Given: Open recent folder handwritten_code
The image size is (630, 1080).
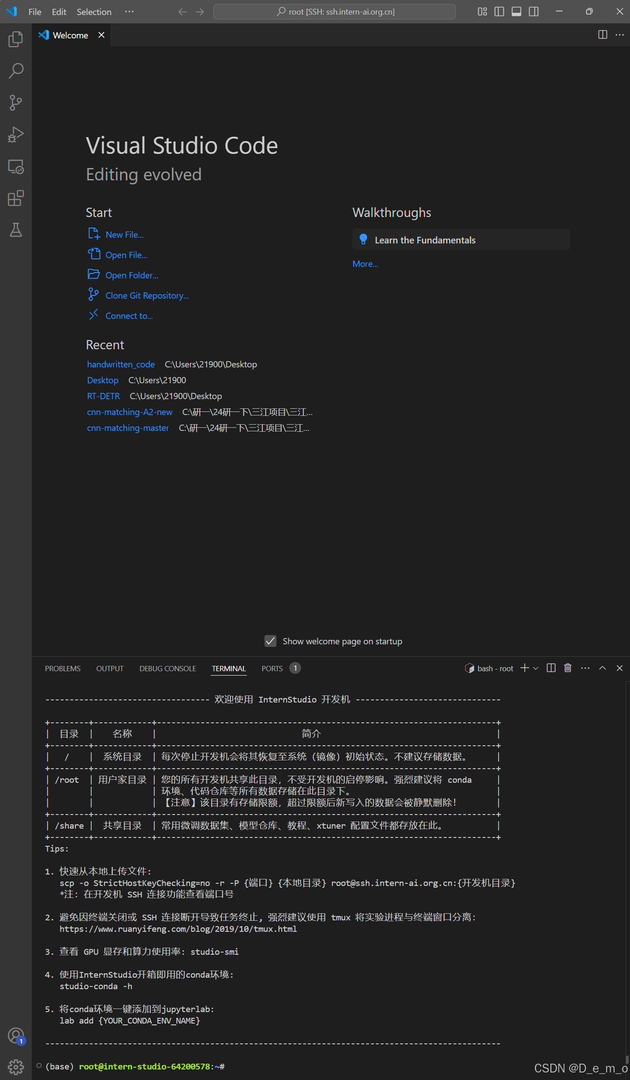Looking at the screenshot, I should click(x=121, y=364).
